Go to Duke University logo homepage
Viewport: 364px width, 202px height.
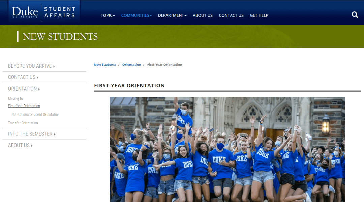25,12
